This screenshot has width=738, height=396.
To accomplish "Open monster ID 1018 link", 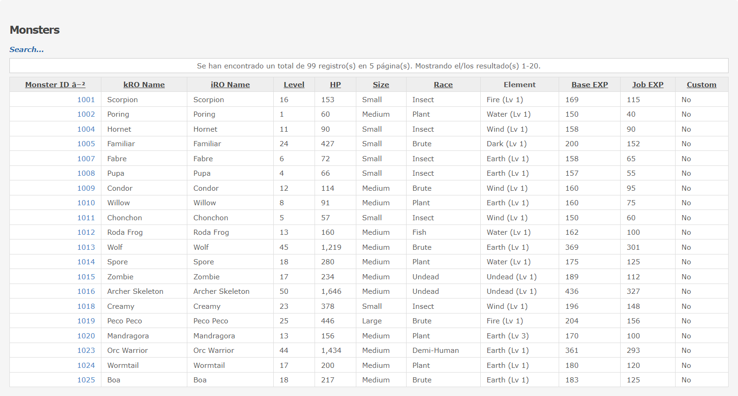I will click(86, 306).
